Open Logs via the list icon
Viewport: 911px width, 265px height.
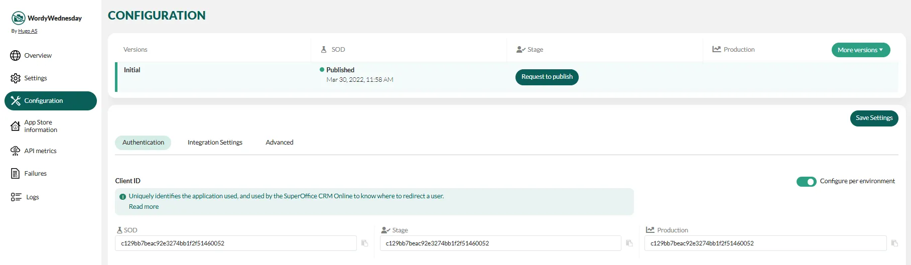(x=16, y=197)
